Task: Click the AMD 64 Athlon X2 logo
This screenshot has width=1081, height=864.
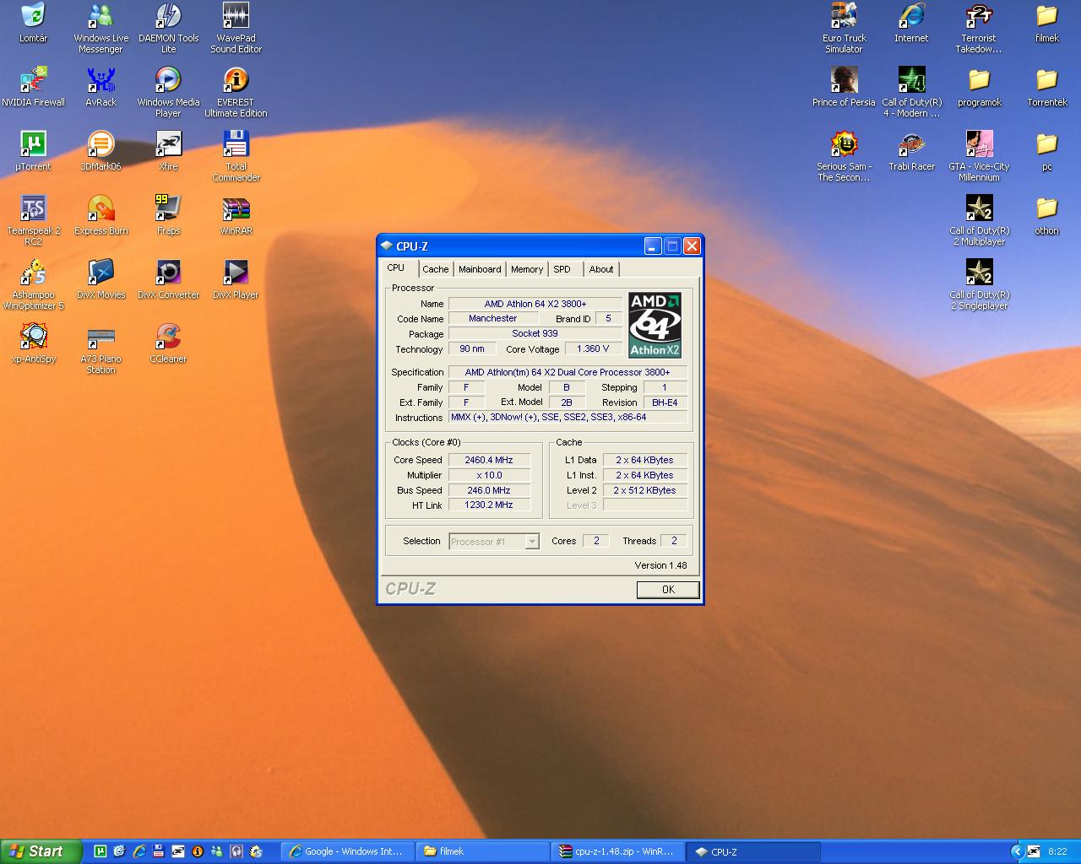Action: [655, 325]
